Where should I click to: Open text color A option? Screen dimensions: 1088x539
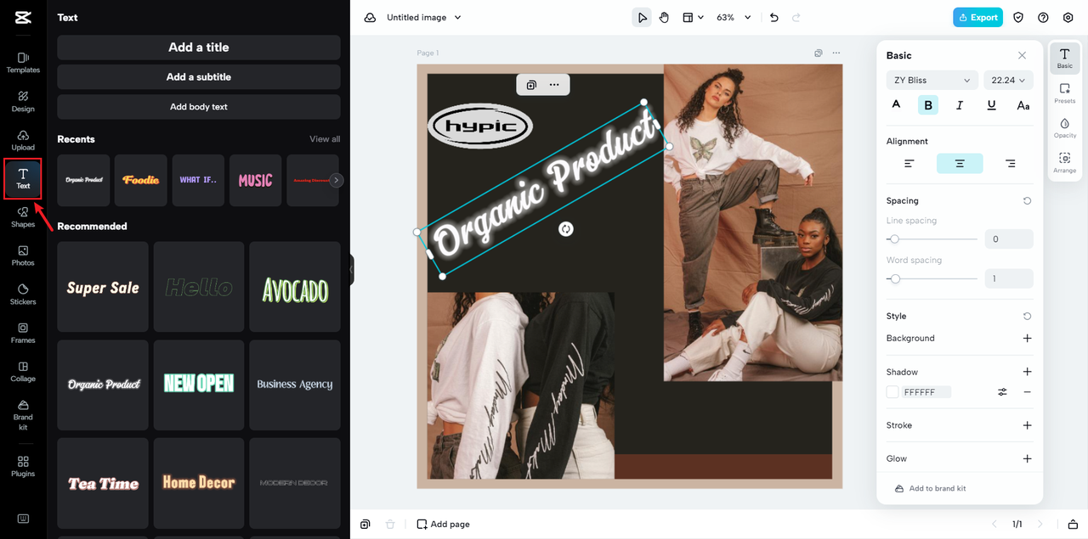point(896,104)
